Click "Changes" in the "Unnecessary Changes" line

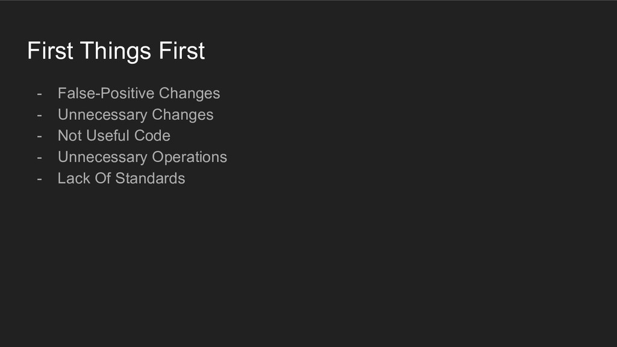[x=183, y=114]
